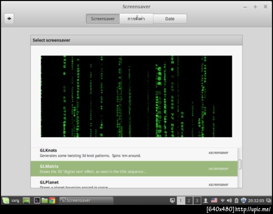Minimize the Screensaver window

[x=245, y=7]
